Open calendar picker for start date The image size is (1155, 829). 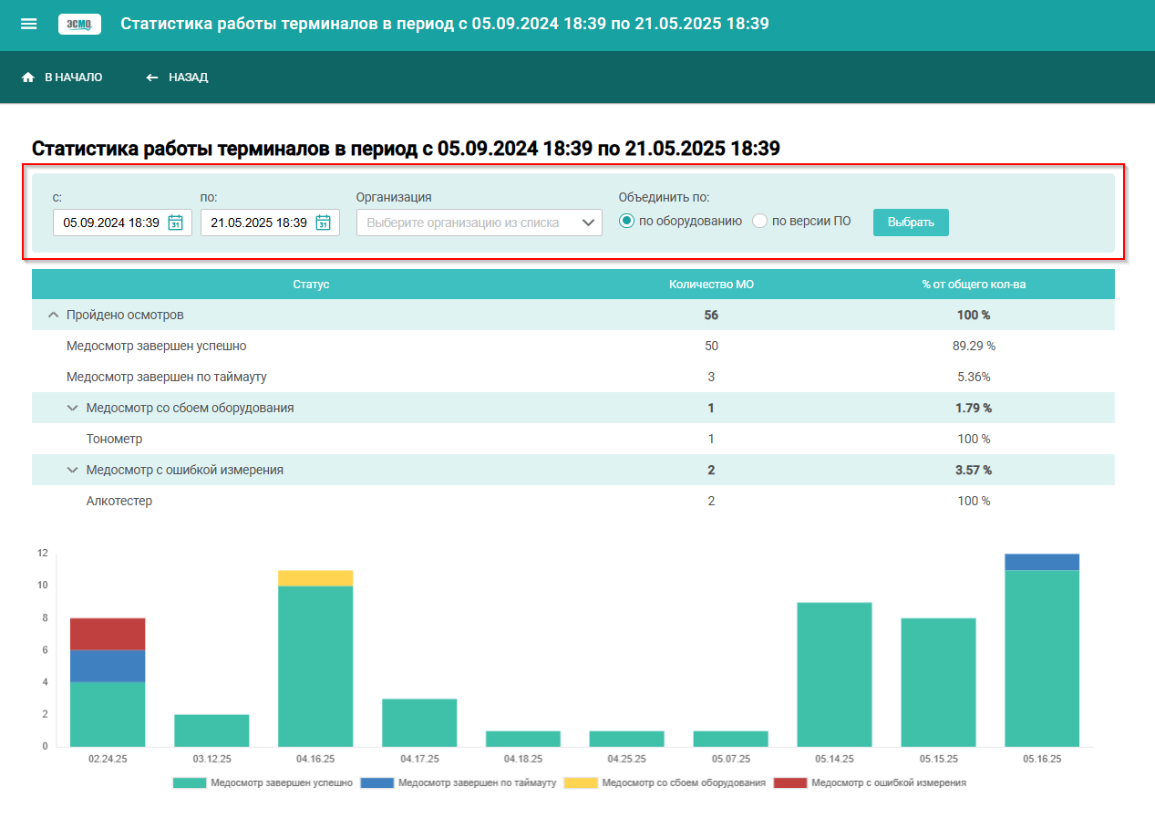click(176, 223)
